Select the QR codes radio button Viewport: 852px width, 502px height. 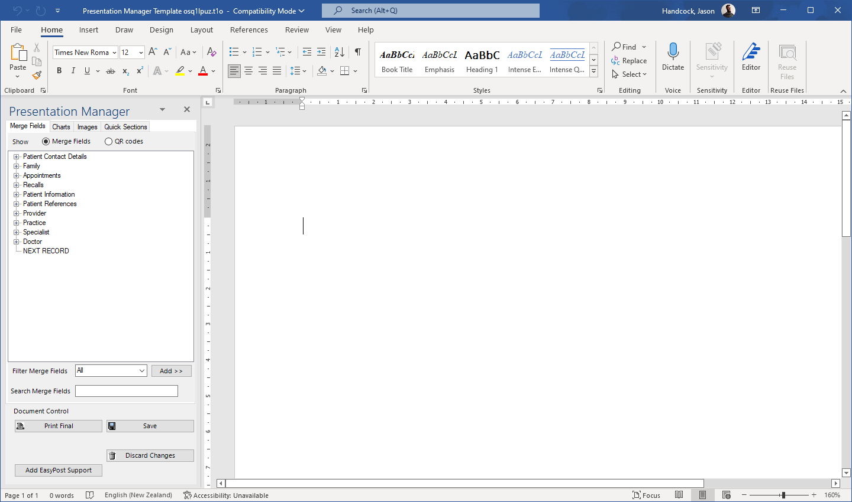pyautogui.click(x=108, y=141)
